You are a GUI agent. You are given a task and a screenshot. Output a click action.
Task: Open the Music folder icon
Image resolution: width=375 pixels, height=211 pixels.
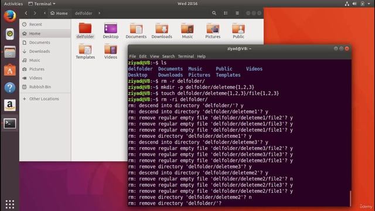[187, 30]
